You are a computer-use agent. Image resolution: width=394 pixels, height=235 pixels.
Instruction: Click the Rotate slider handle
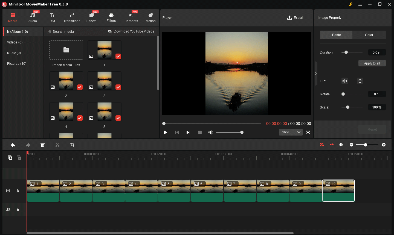click(x=343, y=94)
